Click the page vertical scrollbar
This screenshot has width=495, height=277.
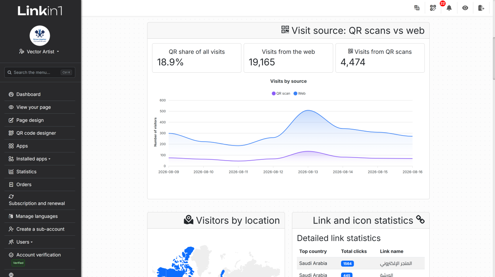[x=493, y=58]
